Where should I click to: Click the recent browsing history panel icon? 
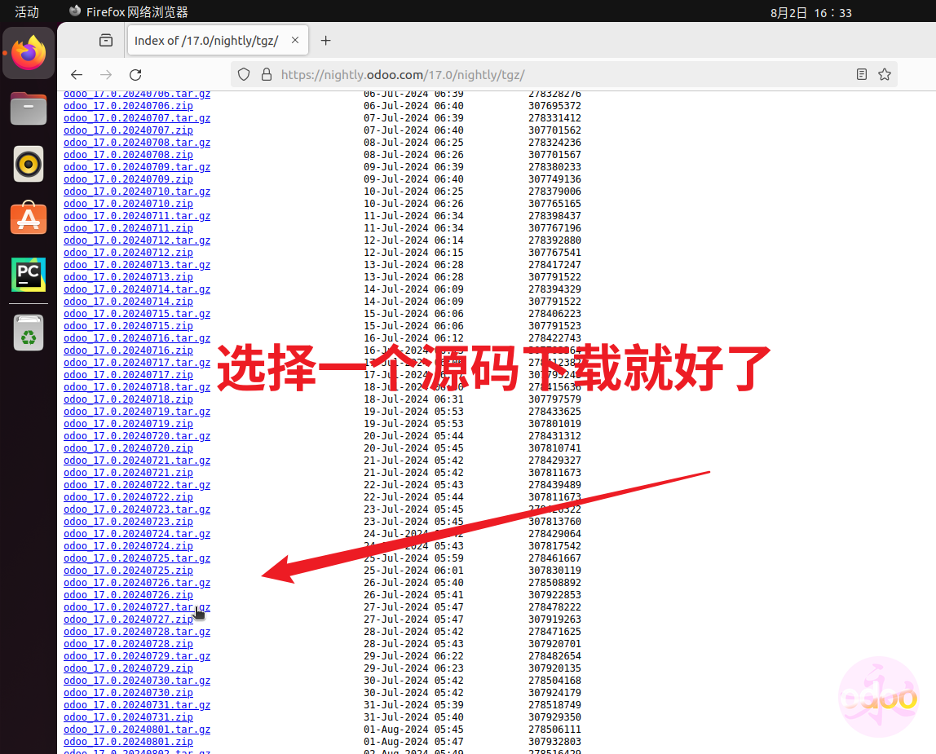[106, 41]
